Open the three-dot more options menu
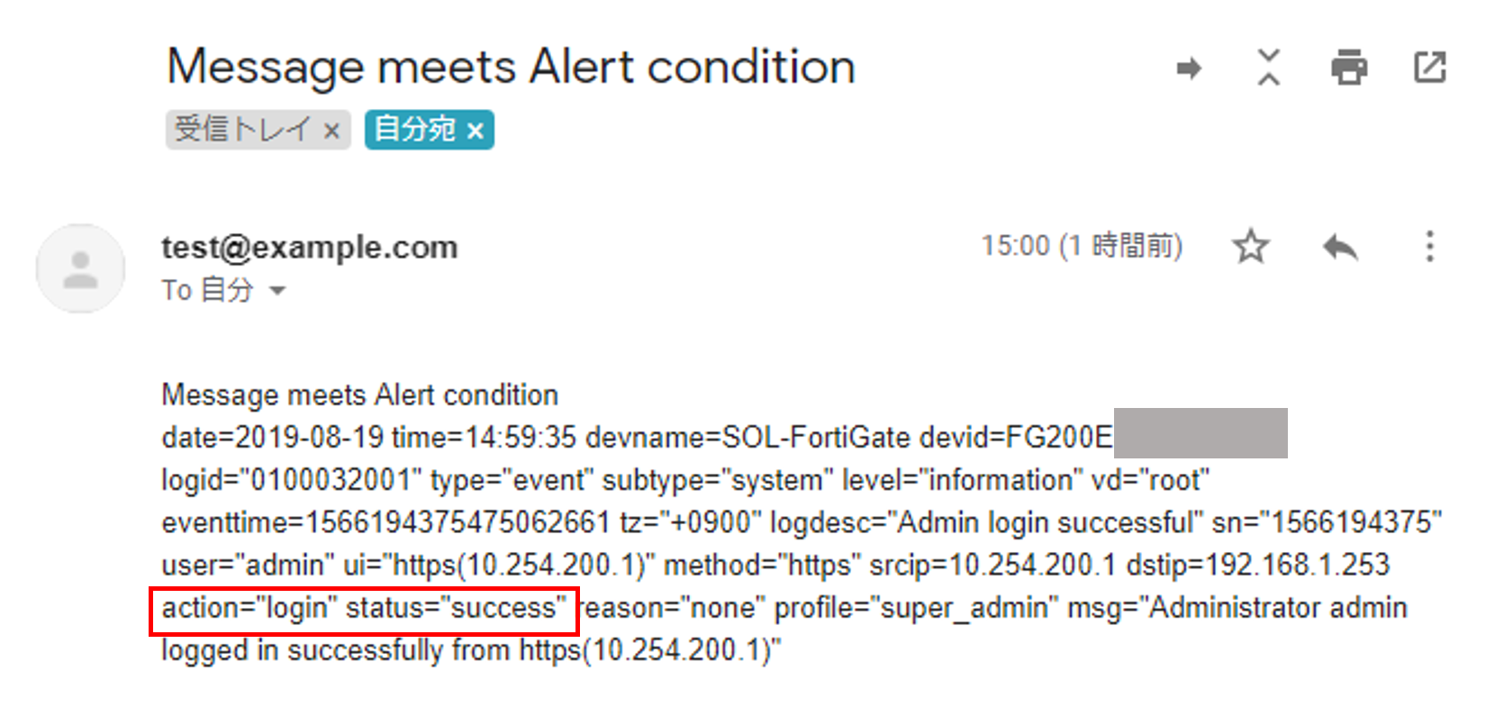The image size is (1495, 716). click(1429, 246)
